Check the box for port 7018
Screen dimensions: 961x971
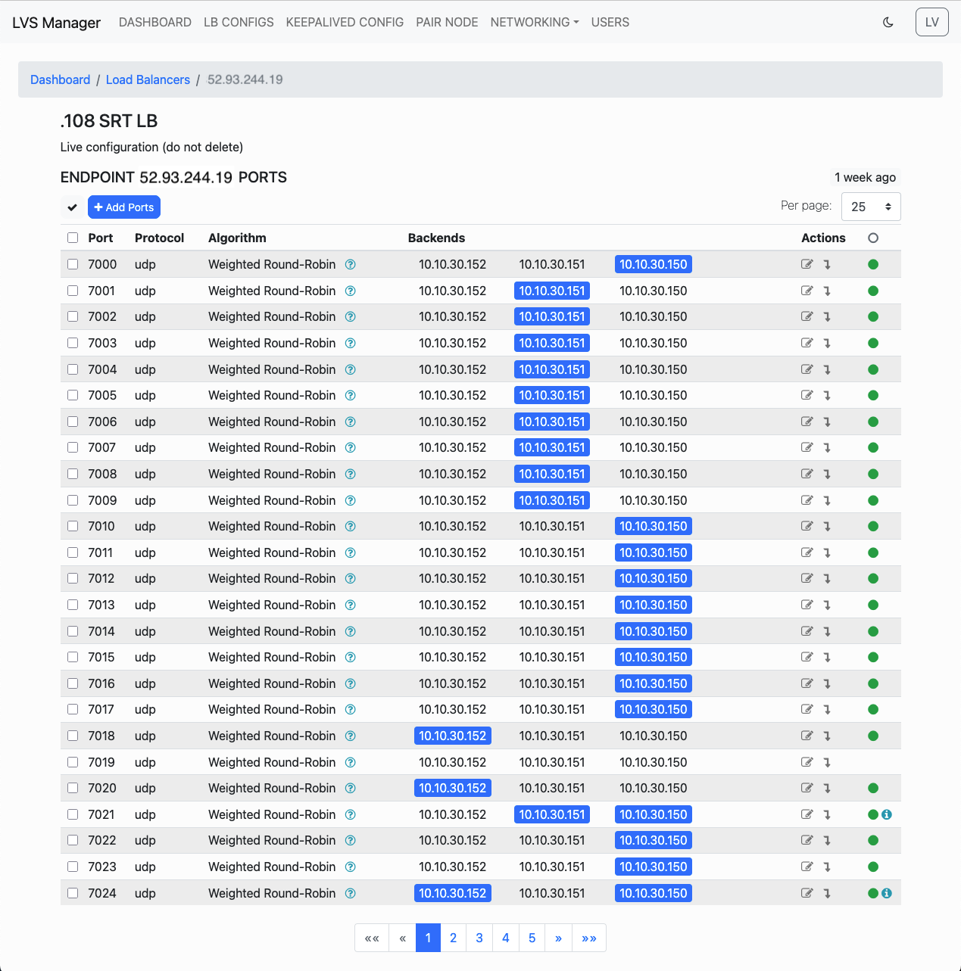pyautogui.click(x=73, y=736)
